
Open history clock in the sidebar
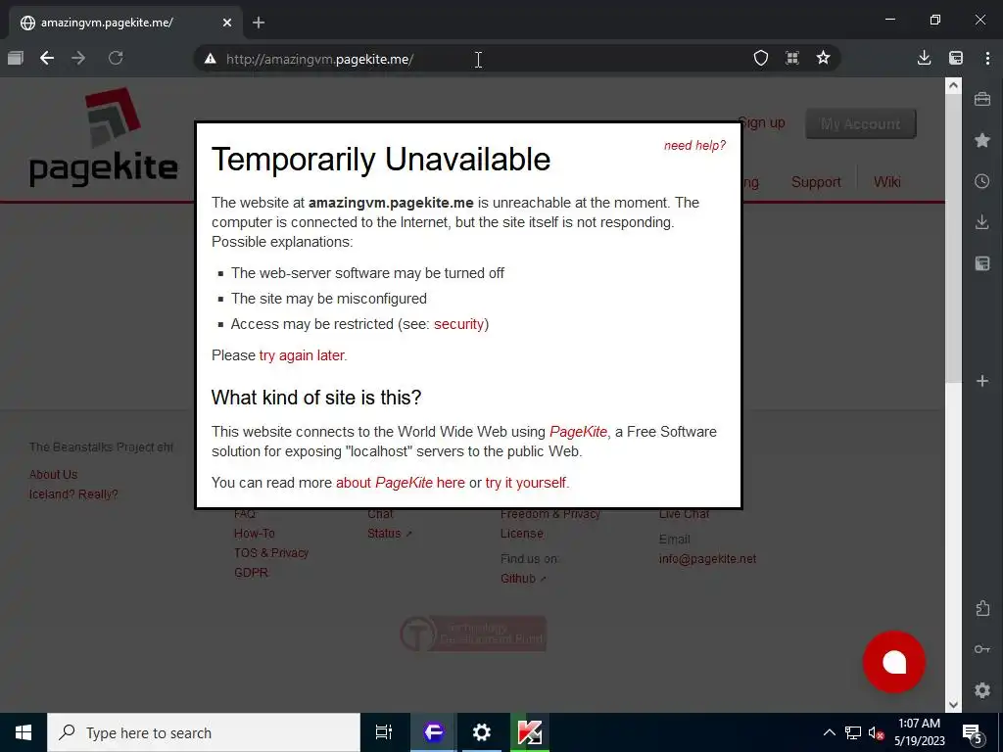[x=982, y=181]
